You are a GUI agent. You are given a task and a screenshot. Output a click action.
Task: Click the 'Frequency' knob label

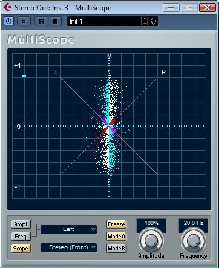tap(194, 256)
